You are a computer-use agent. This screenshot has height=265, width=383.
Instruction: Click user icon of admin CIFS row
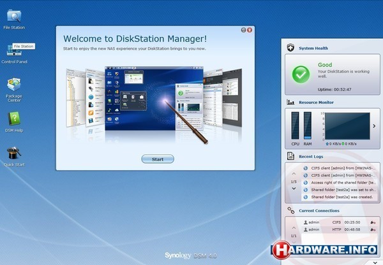coord(305,222)
